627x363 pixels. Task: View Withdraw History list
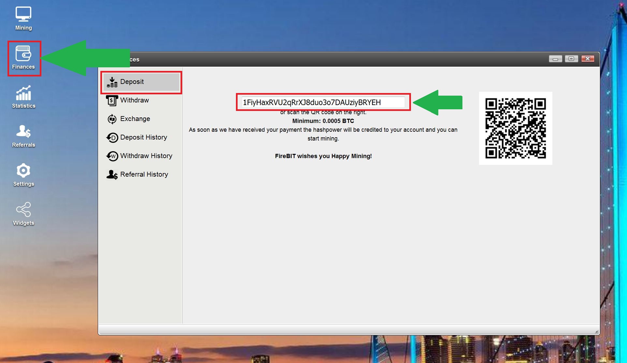[141, 156]
